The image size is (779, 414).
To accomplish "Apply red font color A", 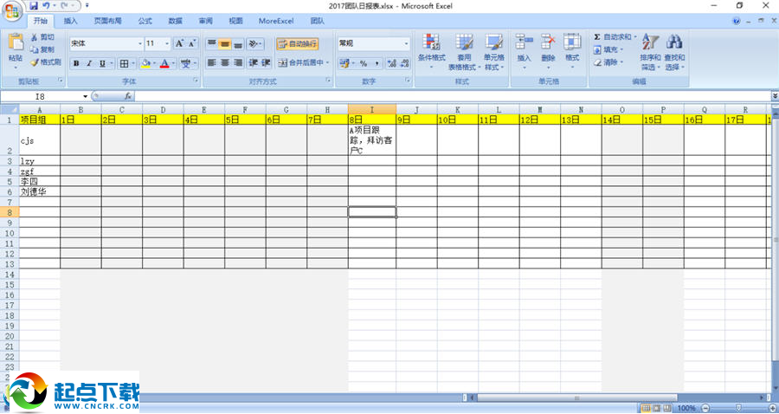I will click(x=165, y=63).
